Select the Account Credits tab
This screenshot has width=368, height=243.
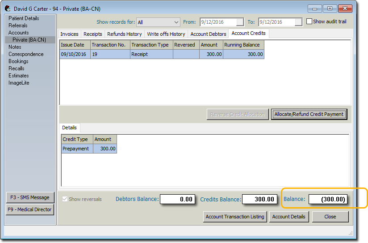(249, 33)
